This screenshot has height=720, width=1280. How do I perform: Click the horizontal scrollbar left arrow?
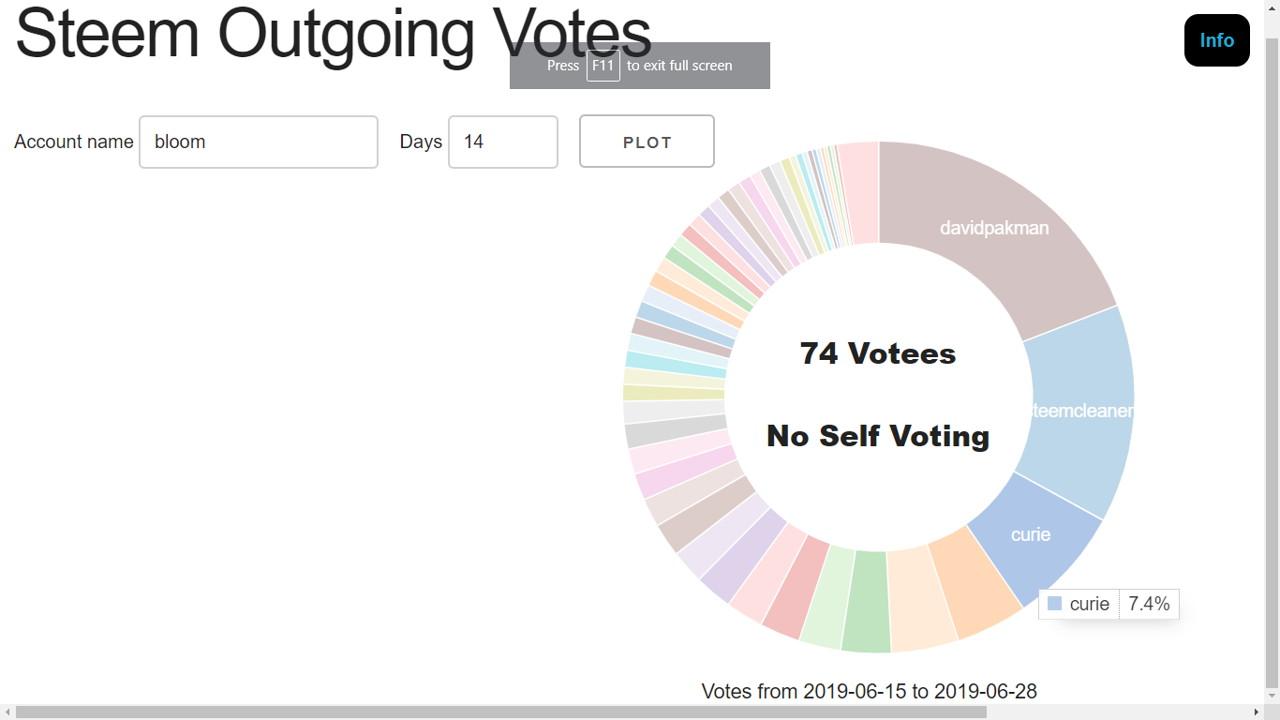[7, 712]
